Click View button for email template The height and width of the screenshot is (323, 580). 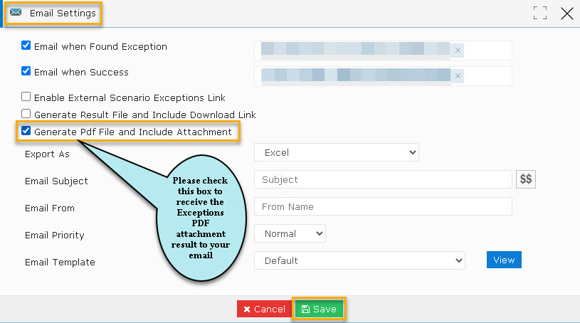coord(504,260)
